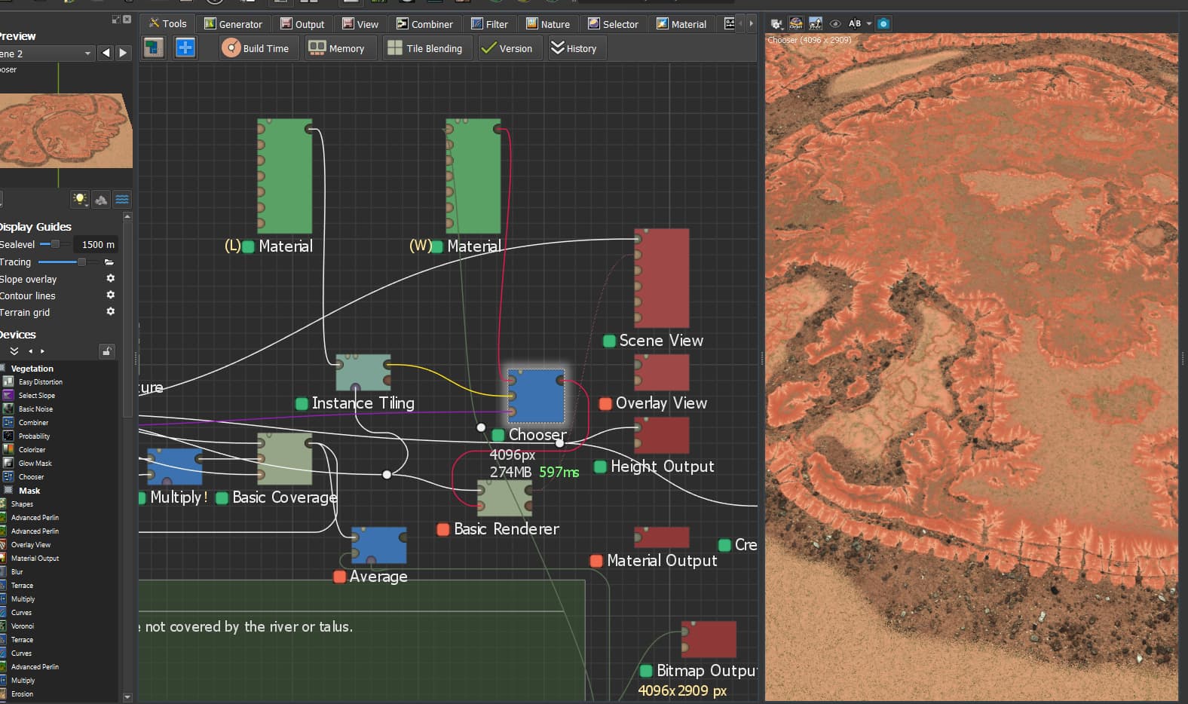Click the Sealevel slider handle
The width and height of the screenshot is (1188, 704).
(x=55, y=244)
